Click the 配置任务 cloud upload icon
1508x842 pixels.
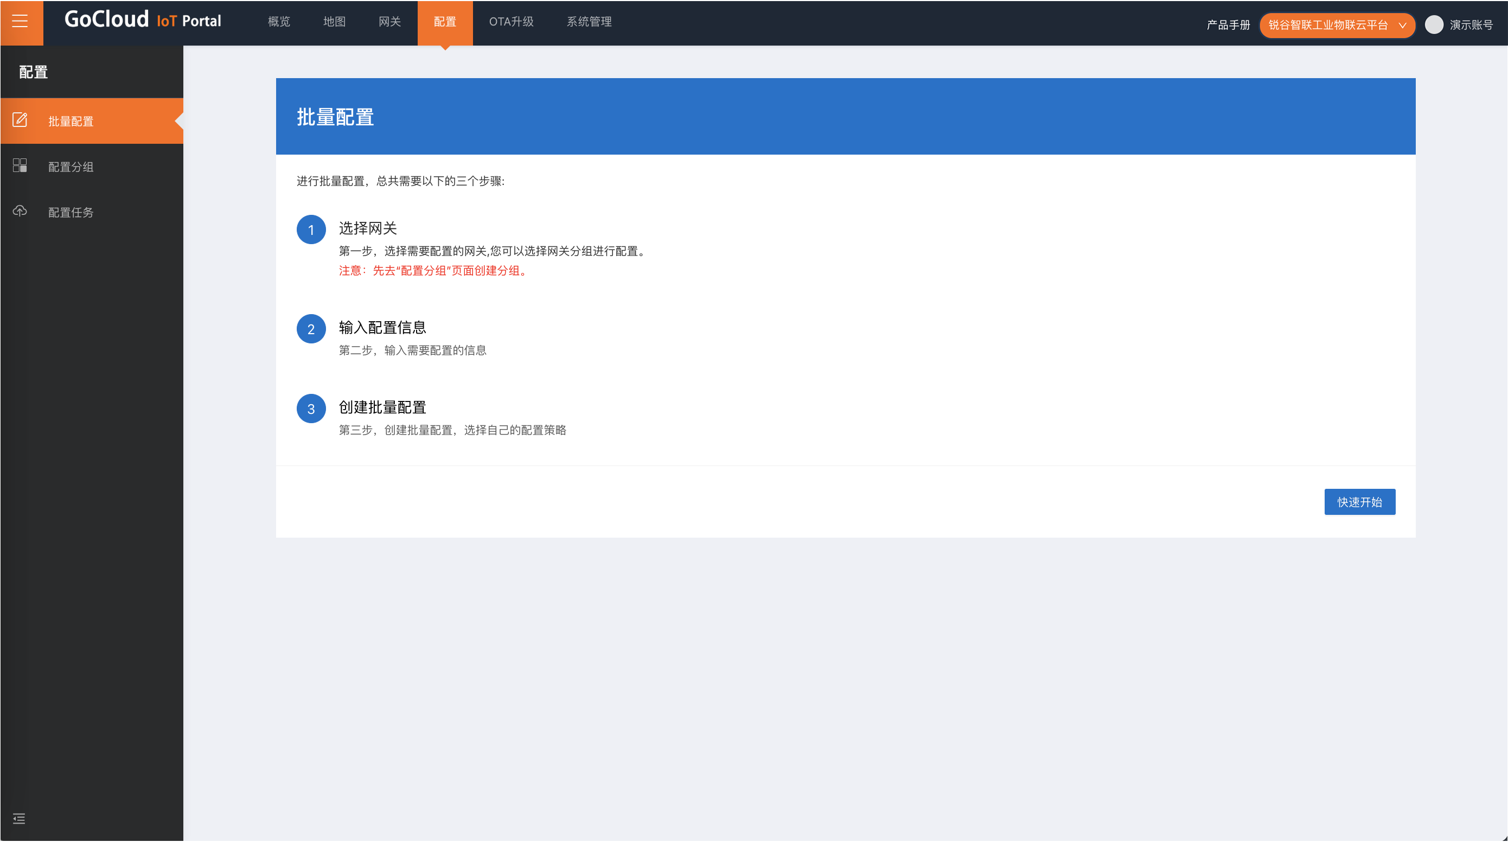[x=20, y=211]
